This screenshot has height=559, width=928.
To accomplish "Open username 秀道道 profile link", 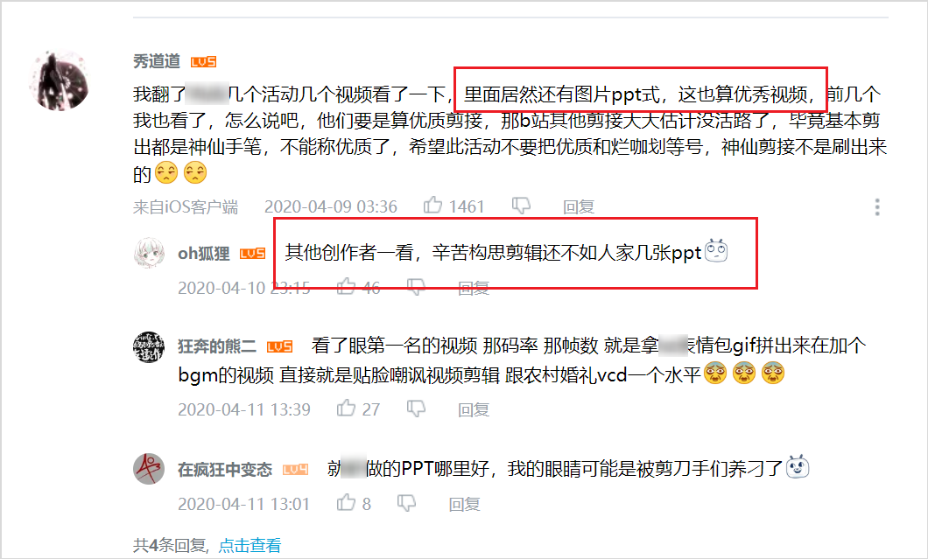I will [x=157, y=61].
